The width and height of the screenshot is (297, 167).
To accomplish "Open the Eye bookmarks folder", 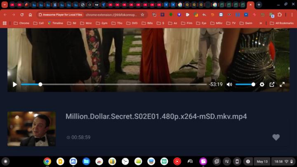I will click(x=201, y=23).
